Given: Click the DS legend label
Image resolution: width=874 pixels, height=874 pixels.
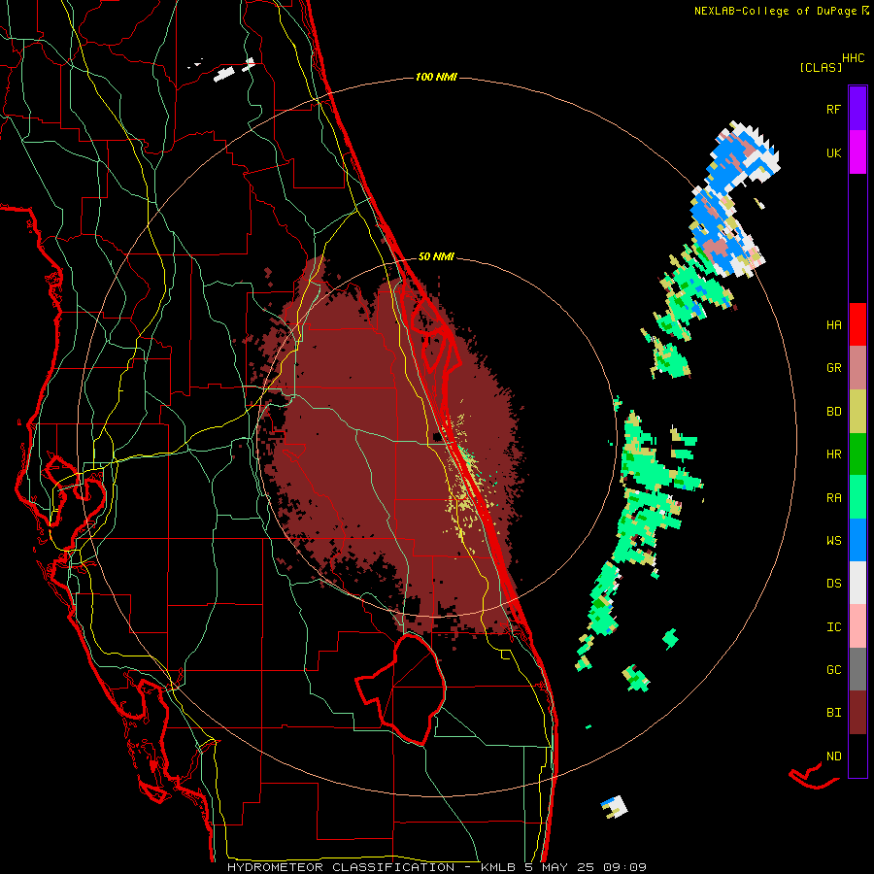Looking at the screenshot, I should (833, 584).
